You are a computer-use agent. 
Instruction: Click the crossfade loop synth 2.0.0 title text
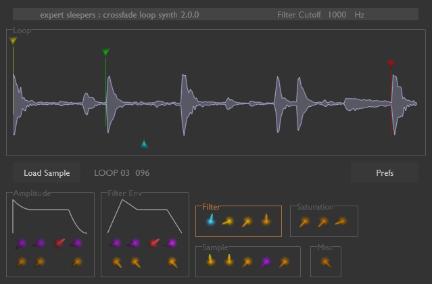pyautogui.click(x=151, y=15)
